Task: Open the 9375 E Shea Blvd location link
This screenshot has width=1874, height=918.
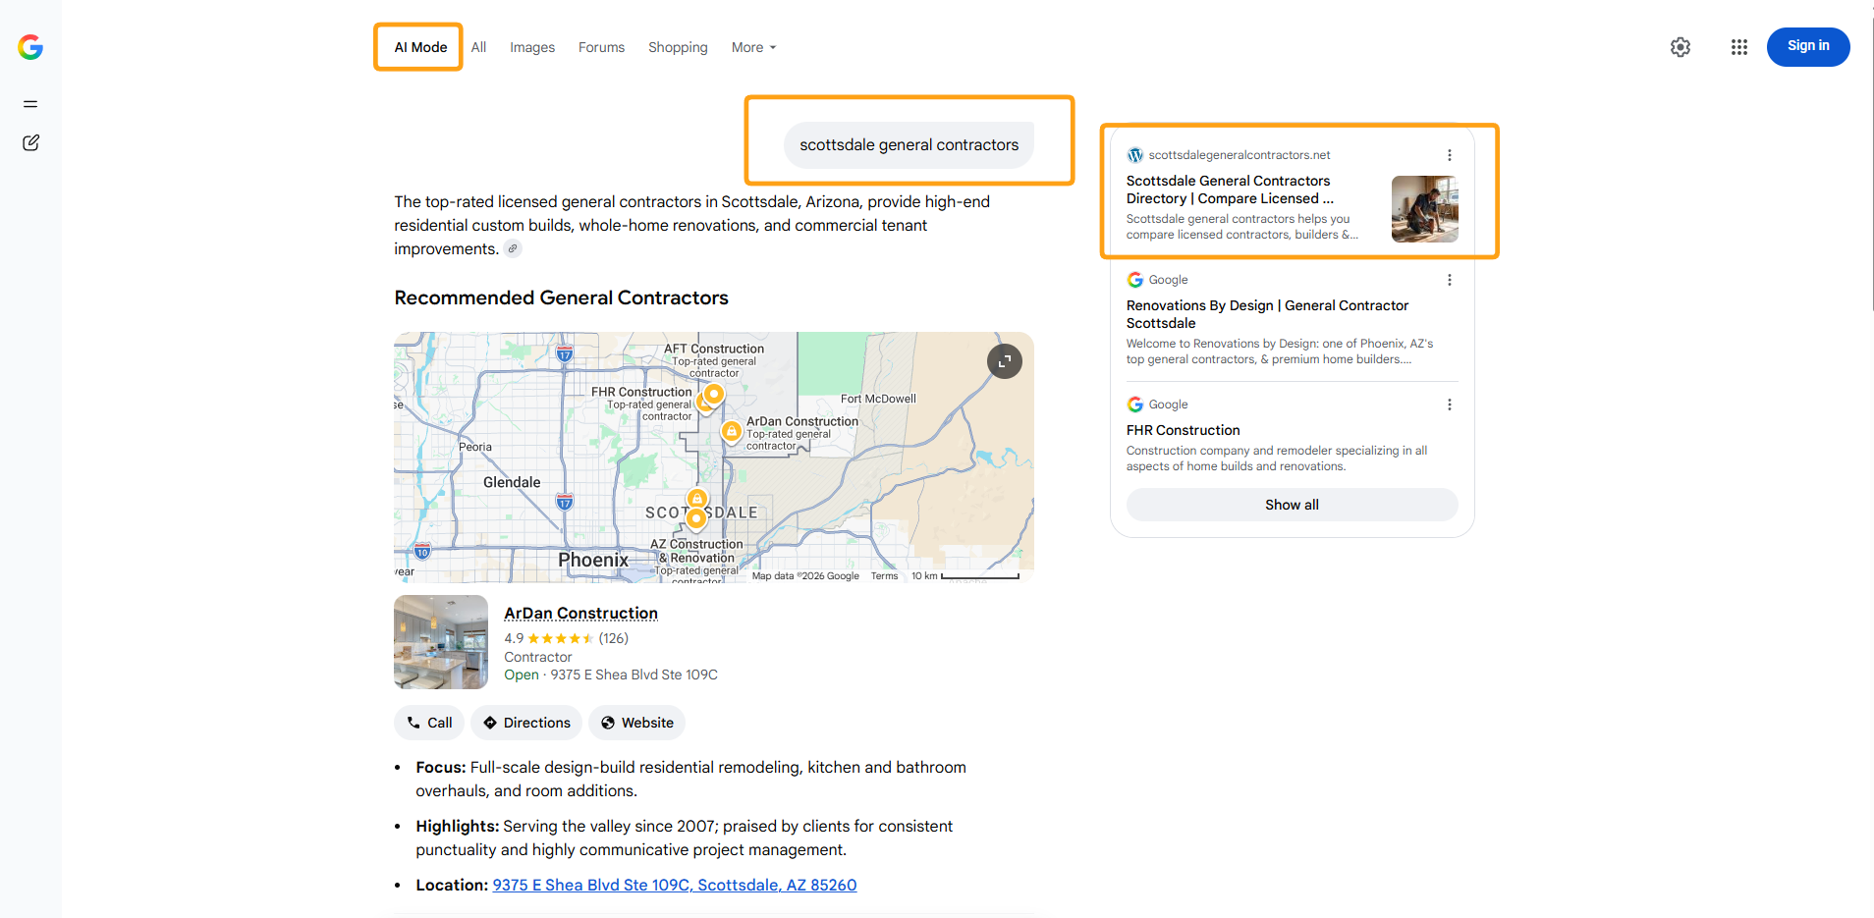Action: (x=675, y=885)
